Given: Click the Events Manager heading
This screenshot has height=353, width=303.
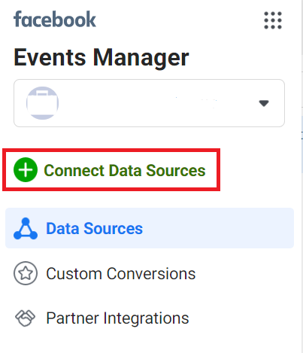Looking at the screenshot, I should tap(102, 58).
